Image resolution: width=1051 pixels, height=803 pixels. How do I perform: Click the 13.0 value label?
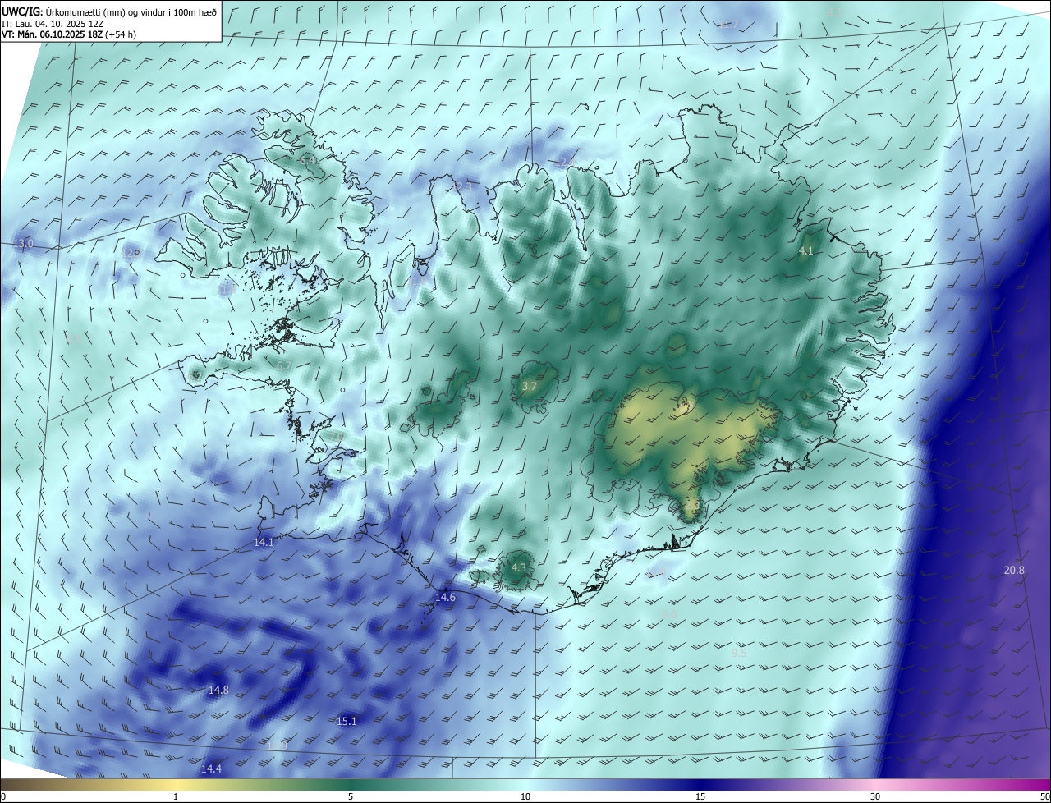tap(23, 244)
